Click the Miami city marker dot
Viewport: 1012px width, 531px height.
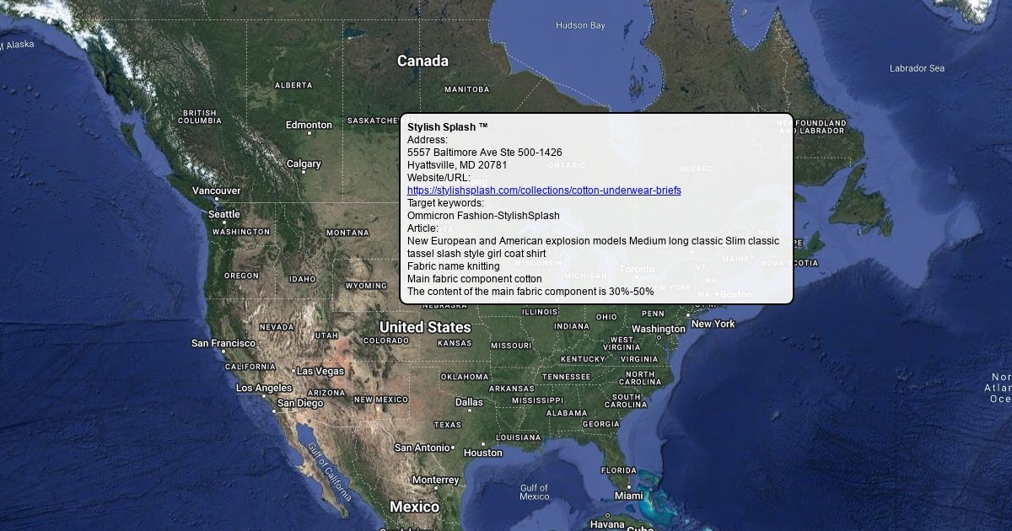628,486
